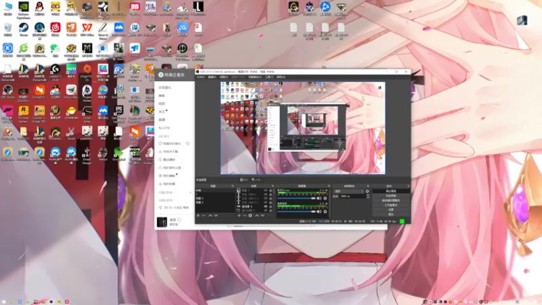Screen dimensions: 542x305
Task: Add a new source with the plus icon
Action: click(239, 216)
